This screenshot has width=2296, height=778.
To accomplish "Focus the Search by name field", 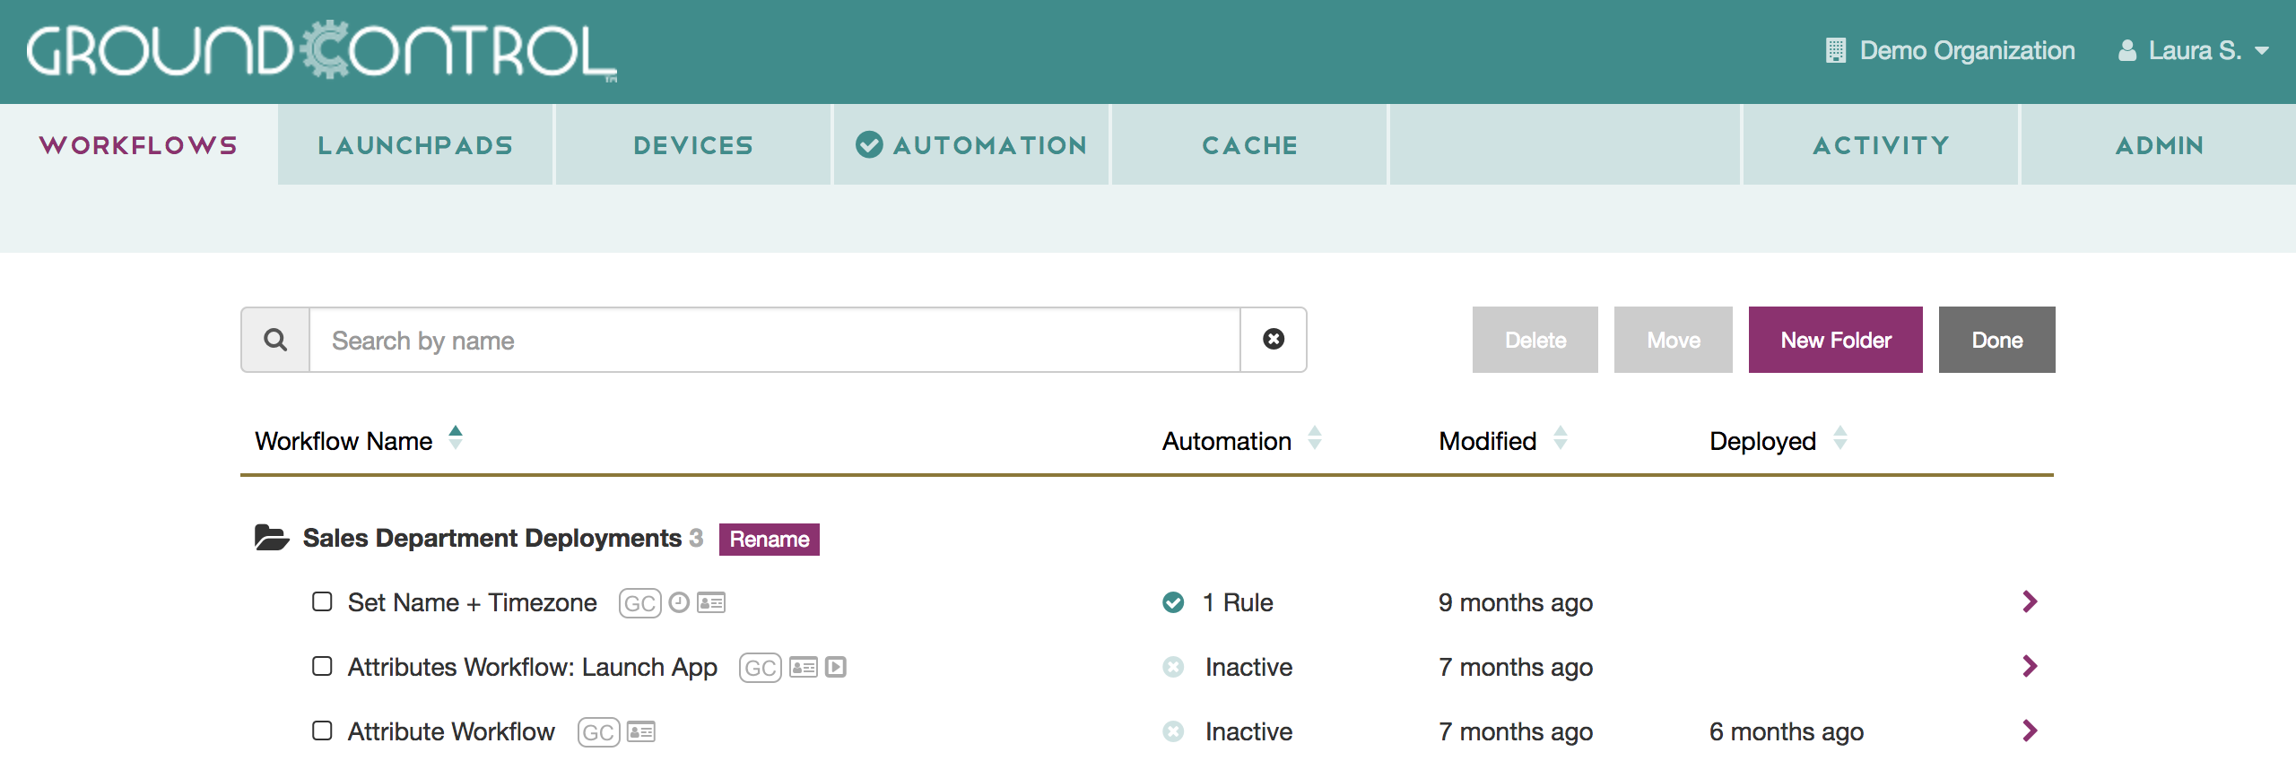I will coord(775,340).
